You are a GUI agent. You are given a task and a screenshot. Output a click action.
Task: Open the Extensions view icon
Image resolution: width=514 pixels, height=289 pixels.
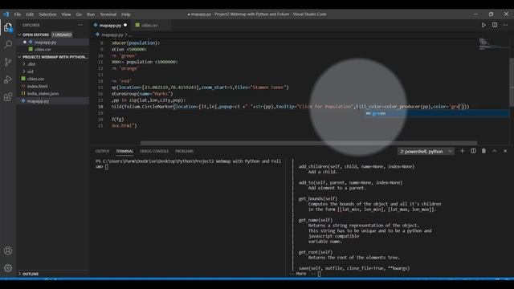[8, 97]
